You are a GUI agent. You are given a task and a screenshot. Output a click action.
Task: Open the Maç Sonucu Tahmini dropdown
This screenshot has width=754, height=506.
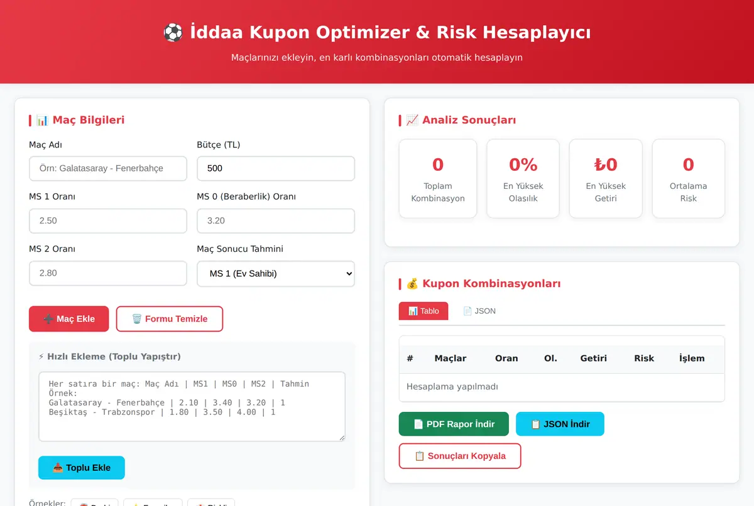tap(276, 274)
